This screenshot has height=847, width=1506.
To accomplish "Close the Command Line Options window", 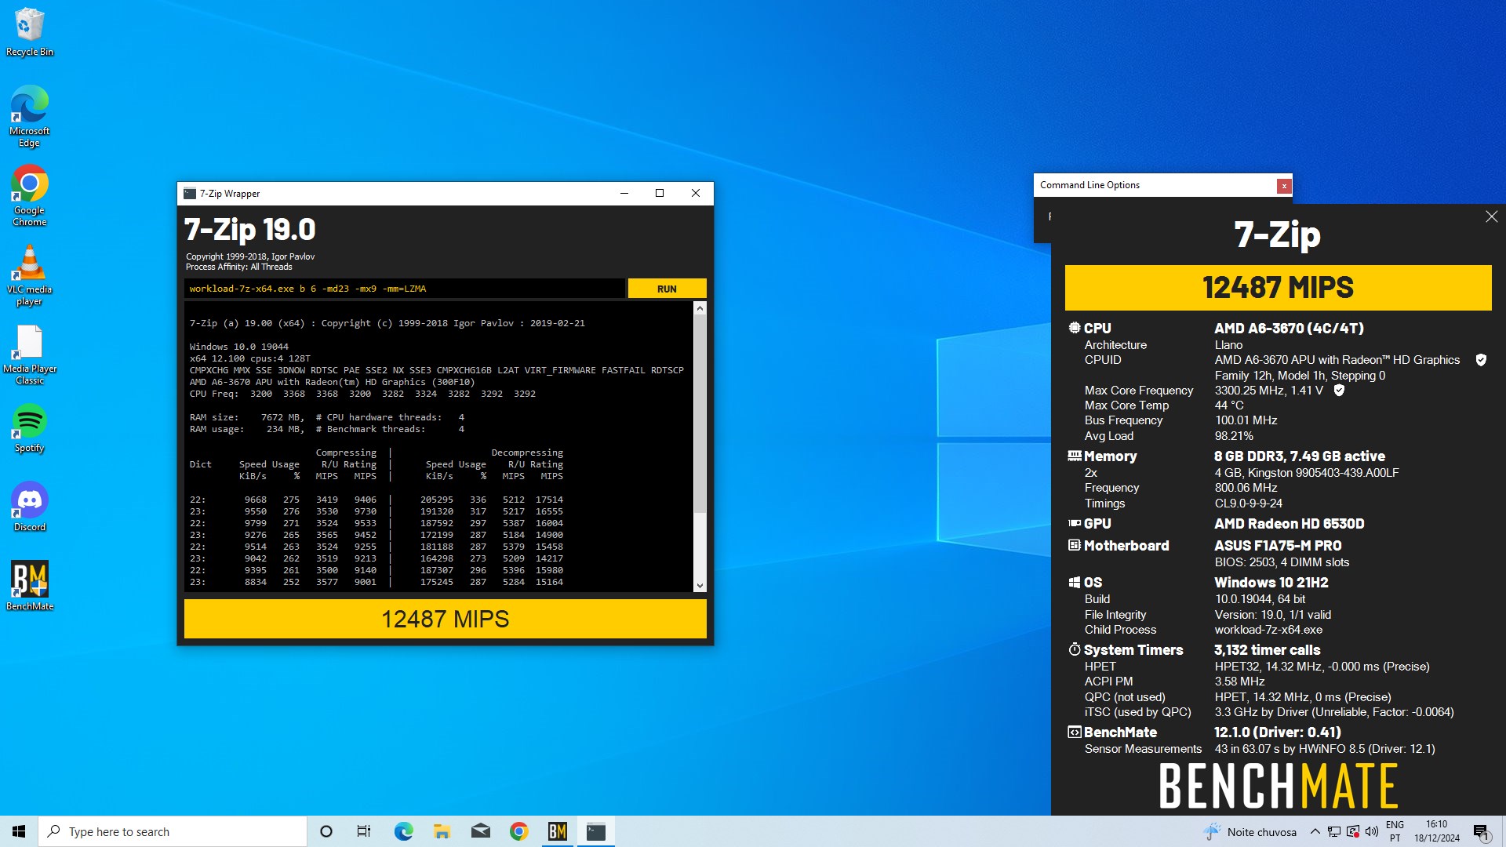I will [x=1284, y=186].
